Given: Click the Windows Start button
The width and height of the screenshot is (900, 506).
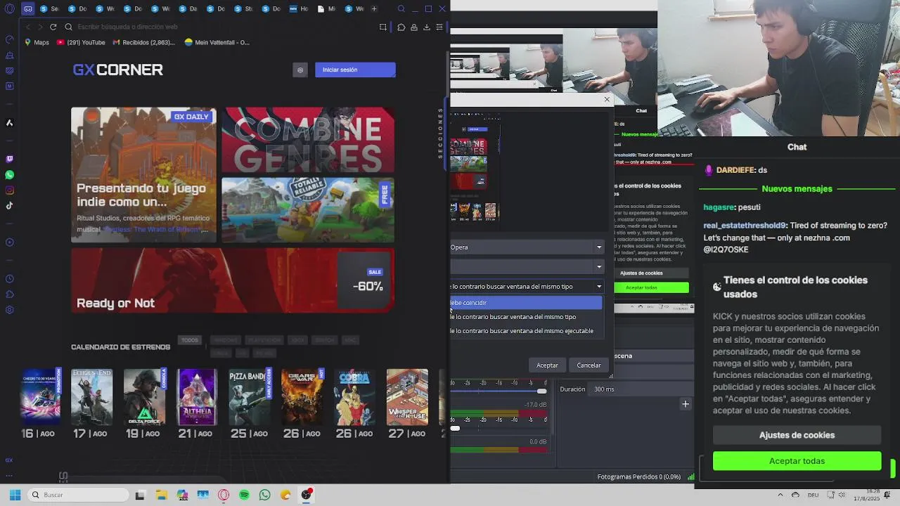Looking at the screenshot, I should tap(15, 495).
